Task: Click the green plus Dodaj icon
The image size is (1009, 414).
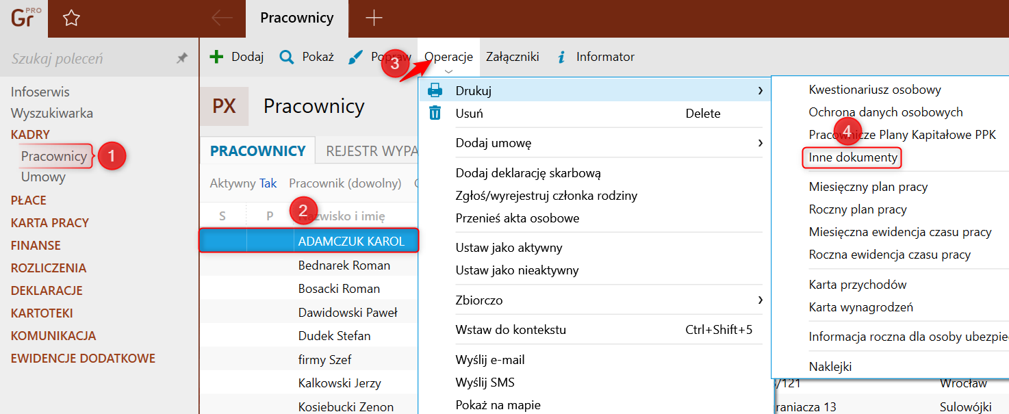Action: 216,57
